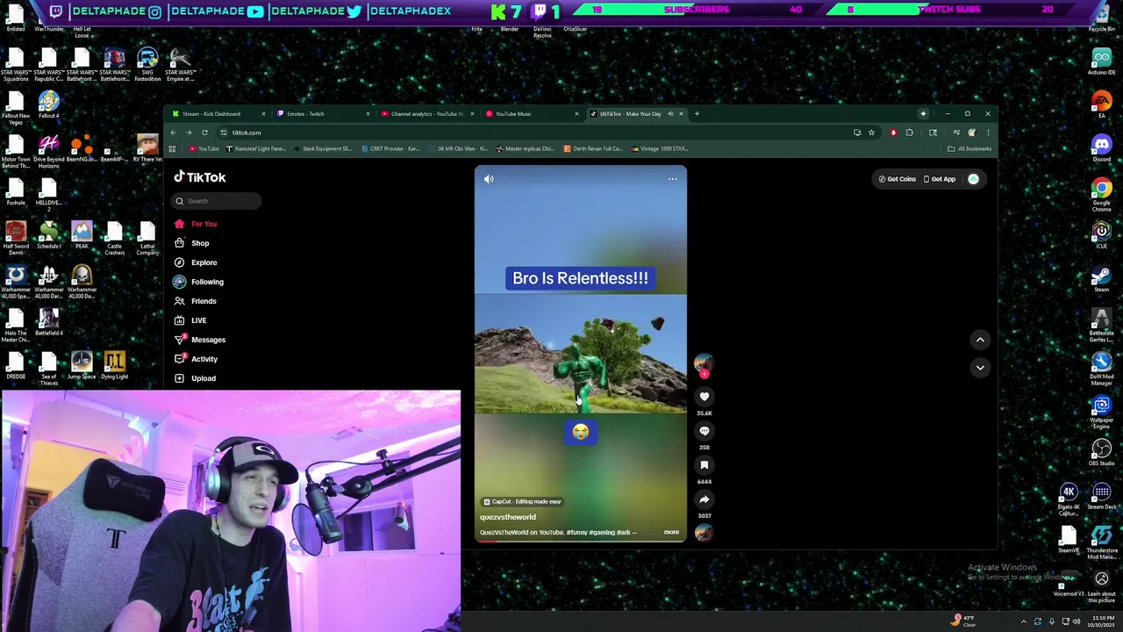Select PEAK desktop icon
The image size is (1123, 632).
tap(82, 235)
